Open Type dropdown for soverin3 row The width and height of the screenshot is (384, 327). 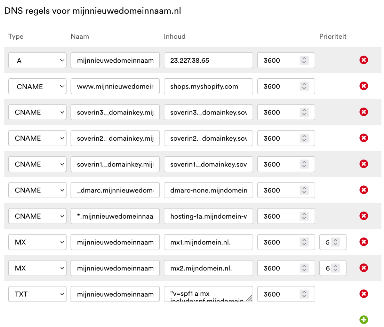click(x=37, y=112)
